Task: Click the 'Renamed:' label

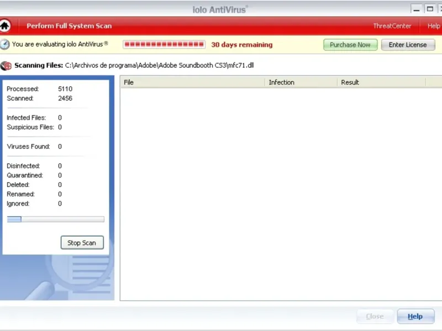Action: [x=20, y=194]
